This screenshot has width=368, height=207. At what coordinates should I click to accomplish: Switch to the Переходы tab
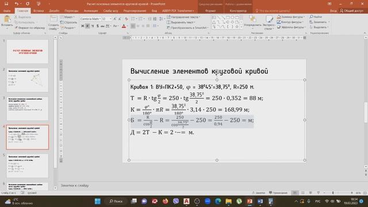tap(71, 11)
